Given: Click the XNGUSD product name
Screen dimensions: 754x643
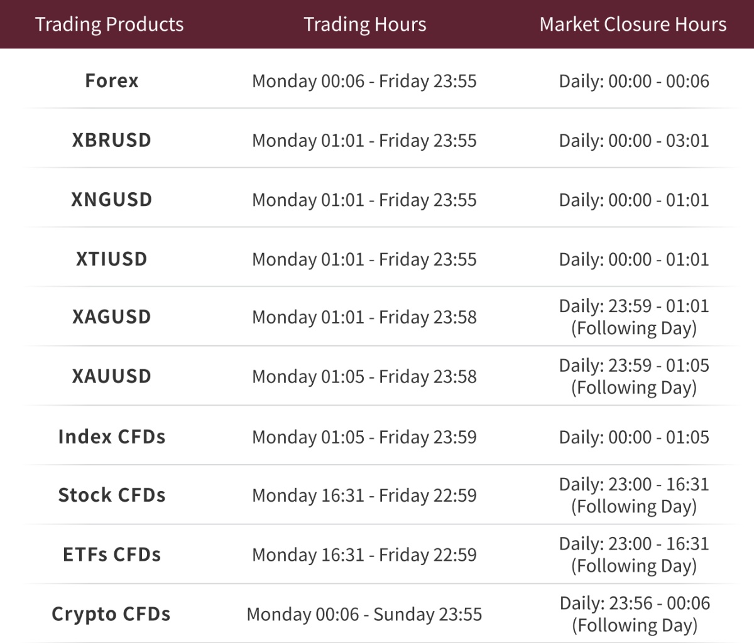Looking at the screenshot, I should pos(112,200).
